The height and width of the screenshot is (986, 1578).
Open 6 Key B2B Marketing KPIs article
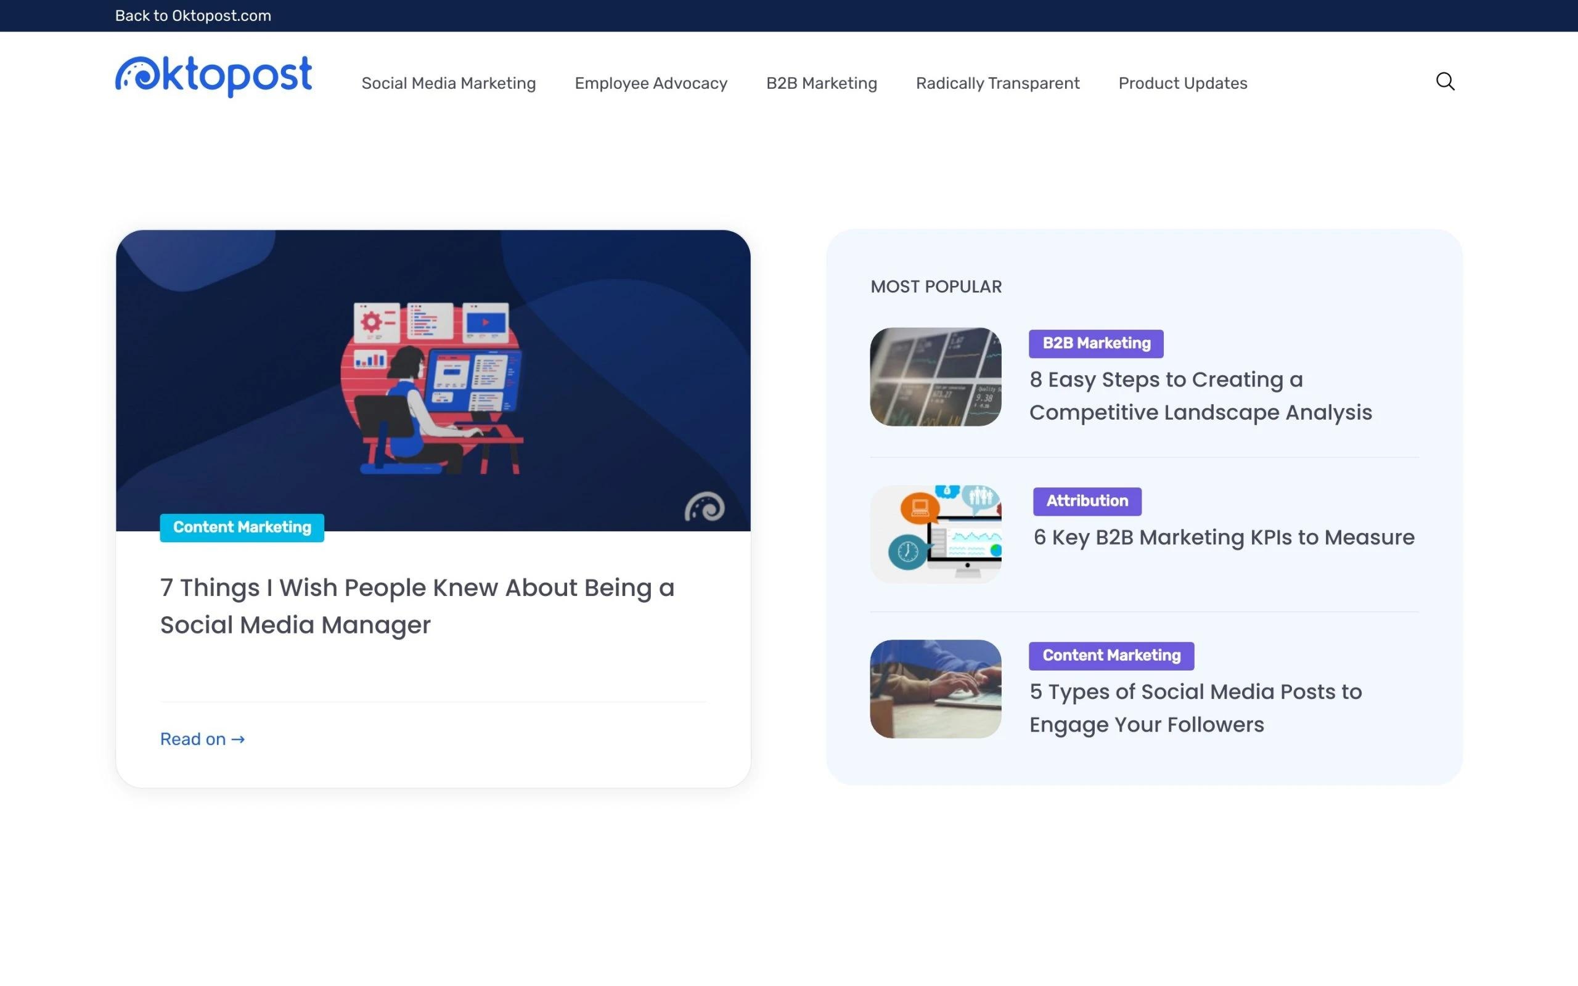1224,537
